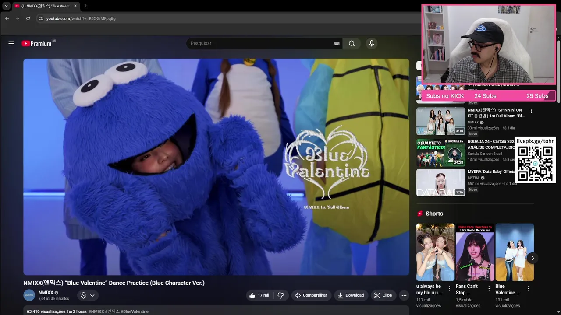This screenshot has height=315, width=561.
Task: Click the #NMIXX hashtag in description
Action: pos(96,311)
